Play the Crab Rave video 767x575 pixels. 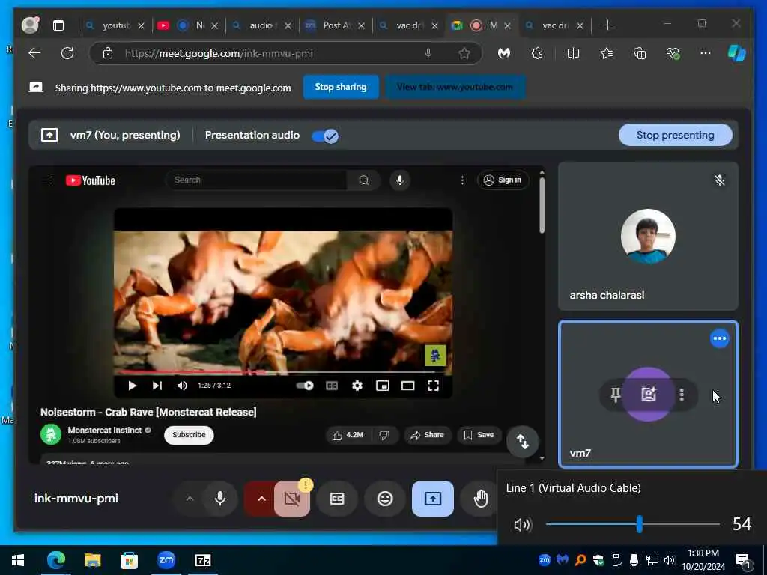click(x=132, y=386)
